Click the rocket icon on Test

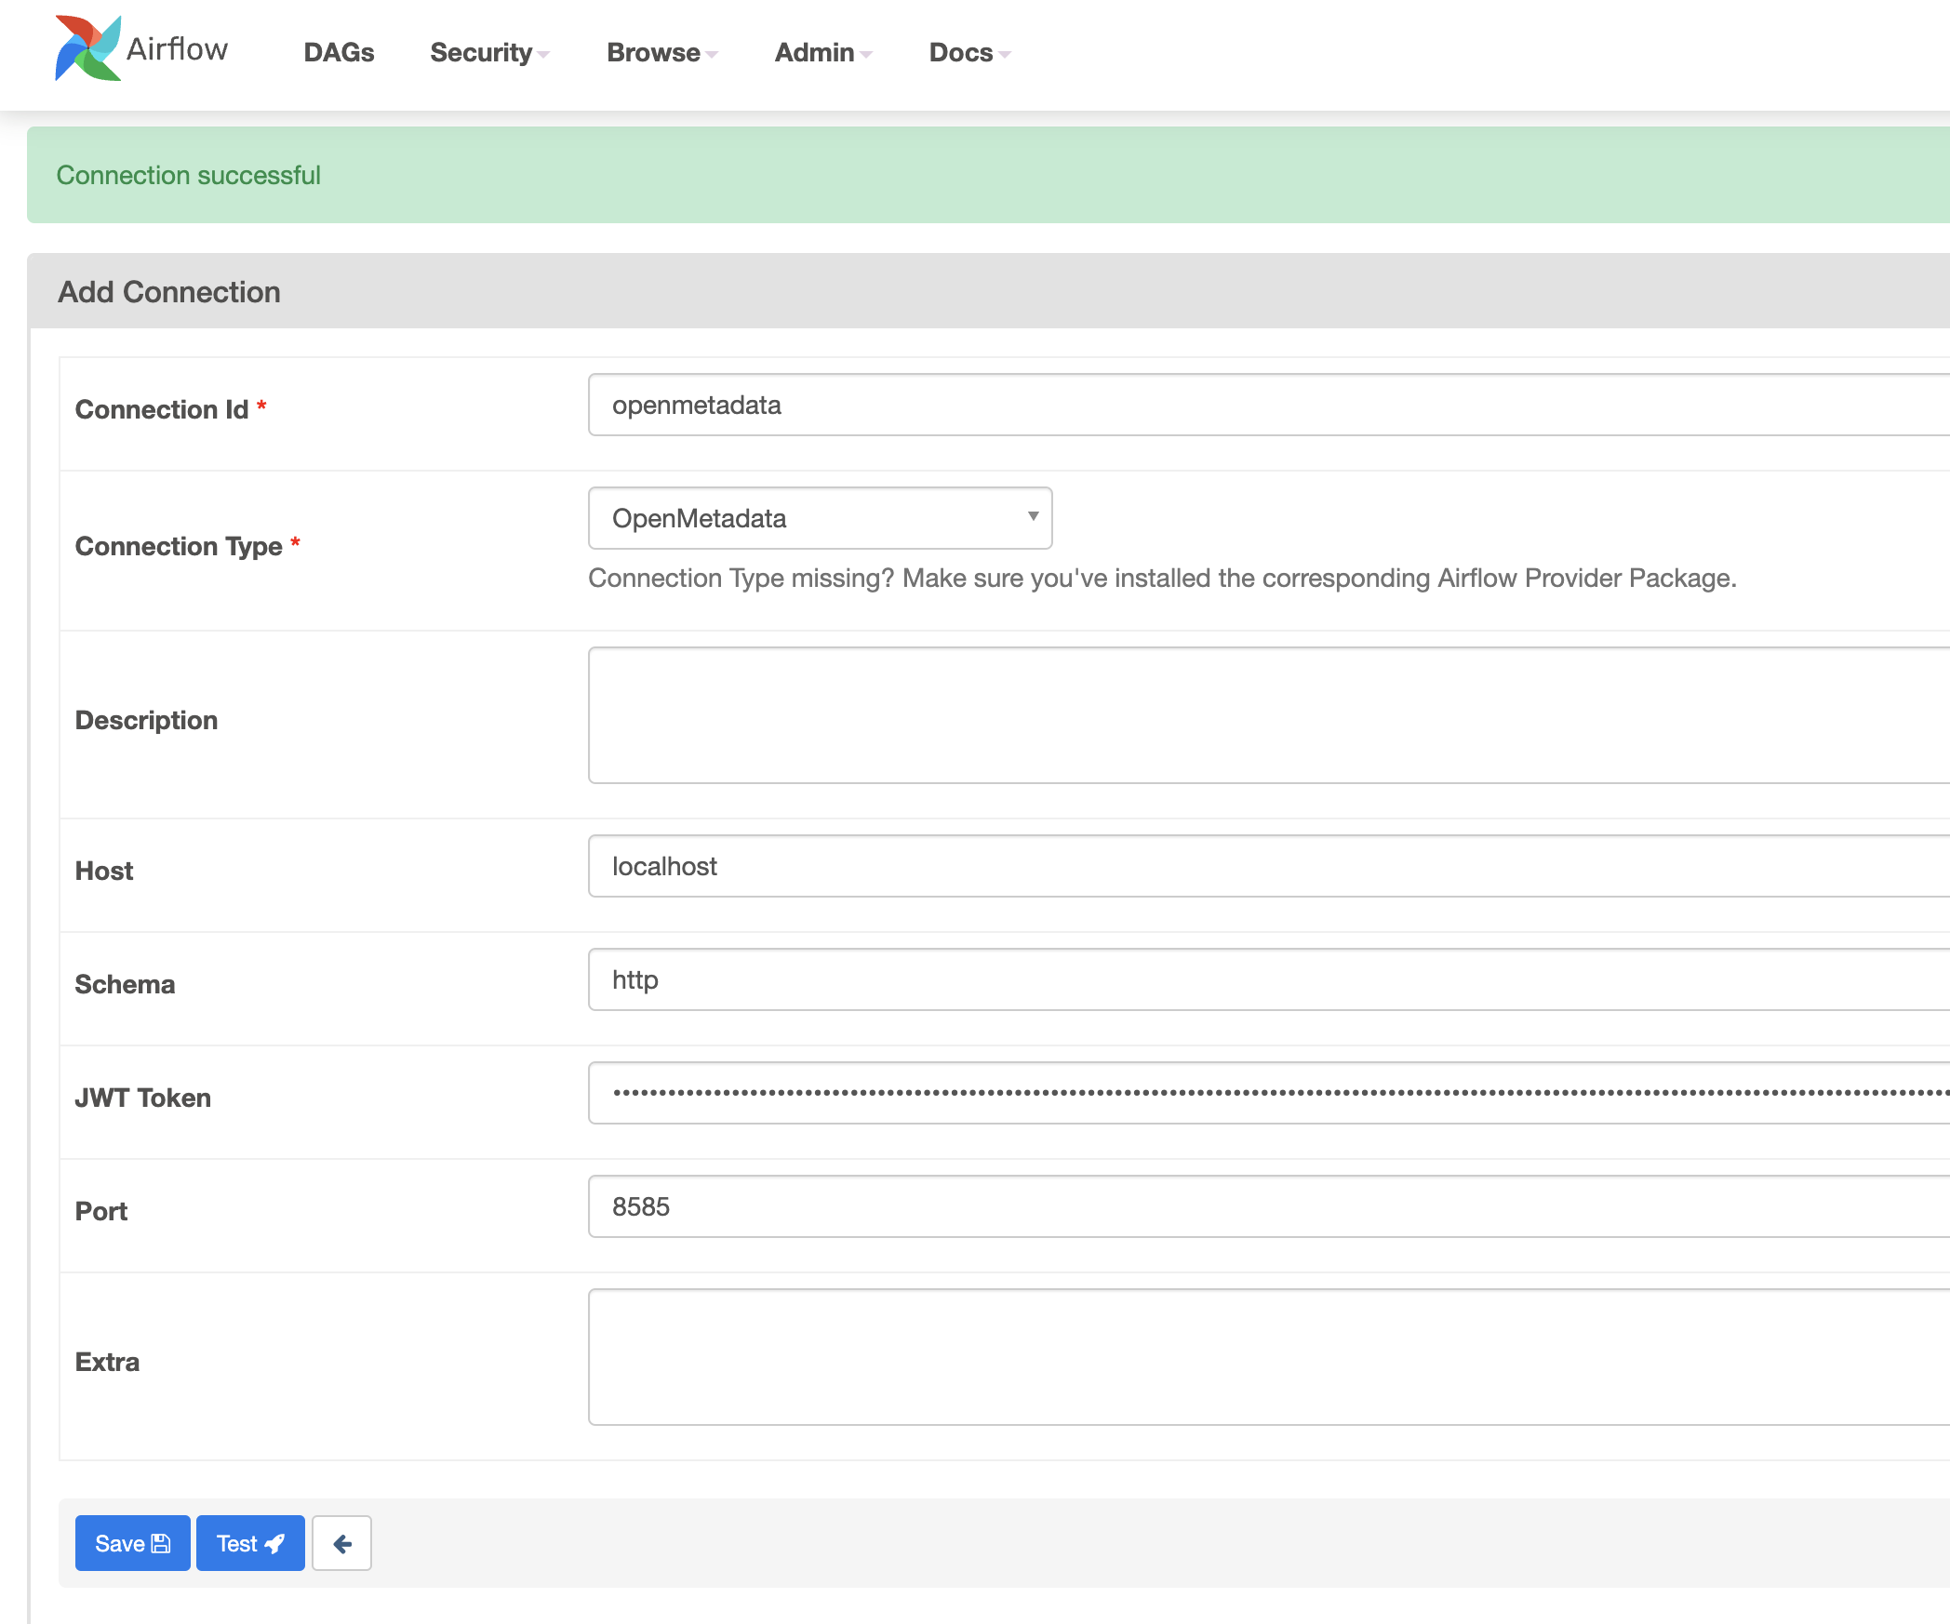pyautogui.click(x=274, y=1544)
